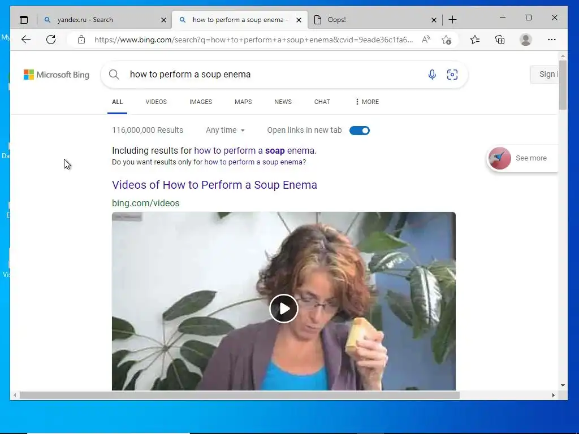Click the Microsoft Bing logo
Viewport: 579px width, 434px height.
(x=57, y=75)
